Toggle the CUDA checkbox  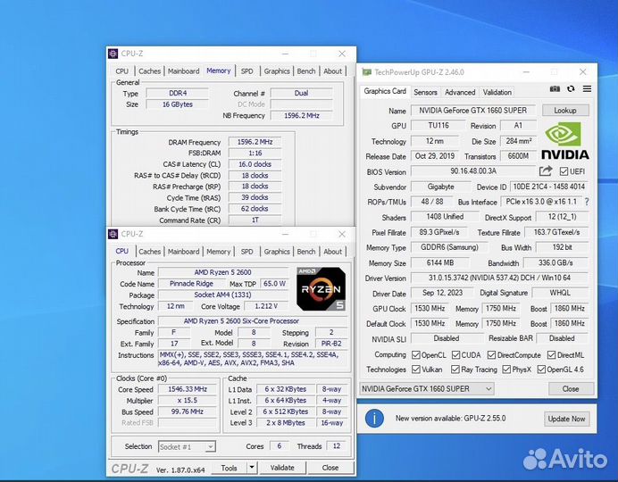pos(455,355)
